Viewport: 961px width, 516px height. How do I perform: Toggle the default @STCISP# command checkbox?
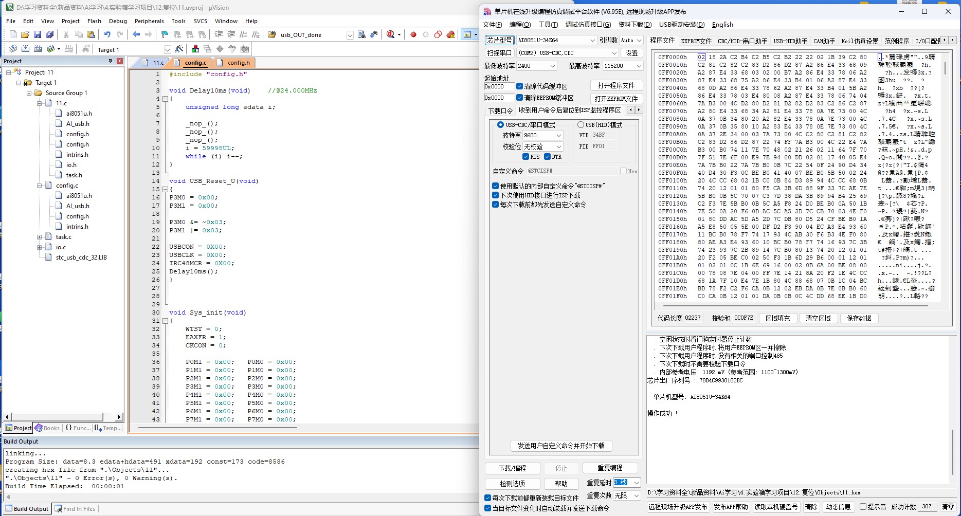[495, 186]
